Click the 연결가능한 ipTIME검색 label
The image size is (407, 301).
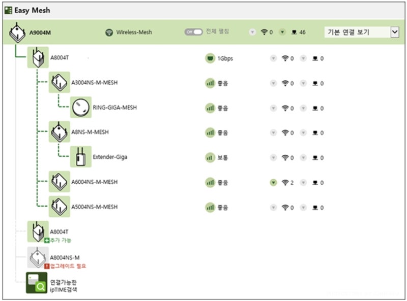click(x=63, y=286)
